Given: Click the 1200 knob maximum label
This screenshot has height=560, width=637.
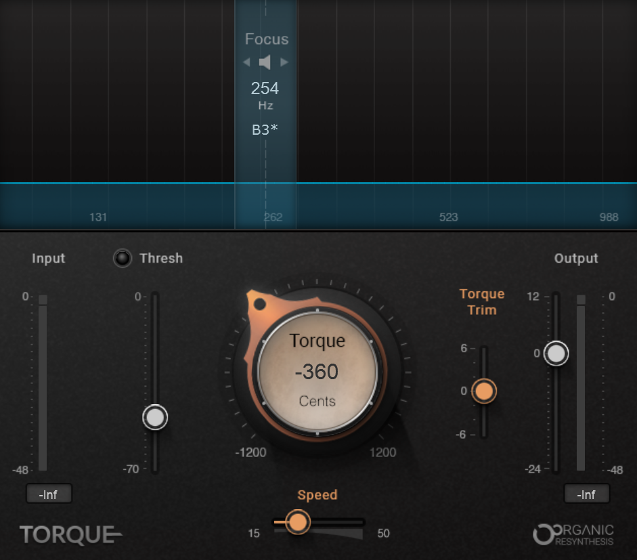Looking at the screenshot, I should (x=382, y=452).
